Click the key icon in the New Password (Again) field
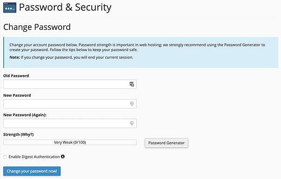 click(x=132, y=123)
